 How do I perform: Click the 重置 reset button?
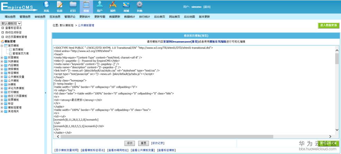pos(143,143)
